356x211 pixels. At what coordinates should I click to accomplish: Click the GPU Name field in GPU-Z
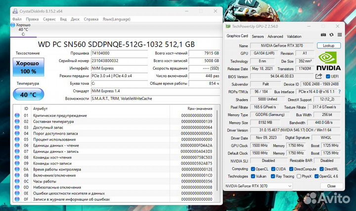click(x=282, y=45)
